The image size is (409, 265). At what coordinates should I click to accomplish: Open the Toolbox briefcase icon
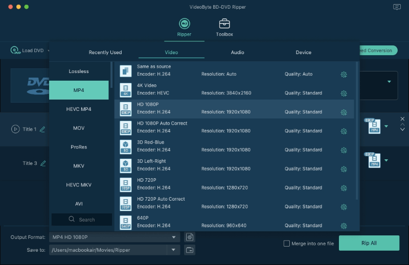[x=224, y=23]
